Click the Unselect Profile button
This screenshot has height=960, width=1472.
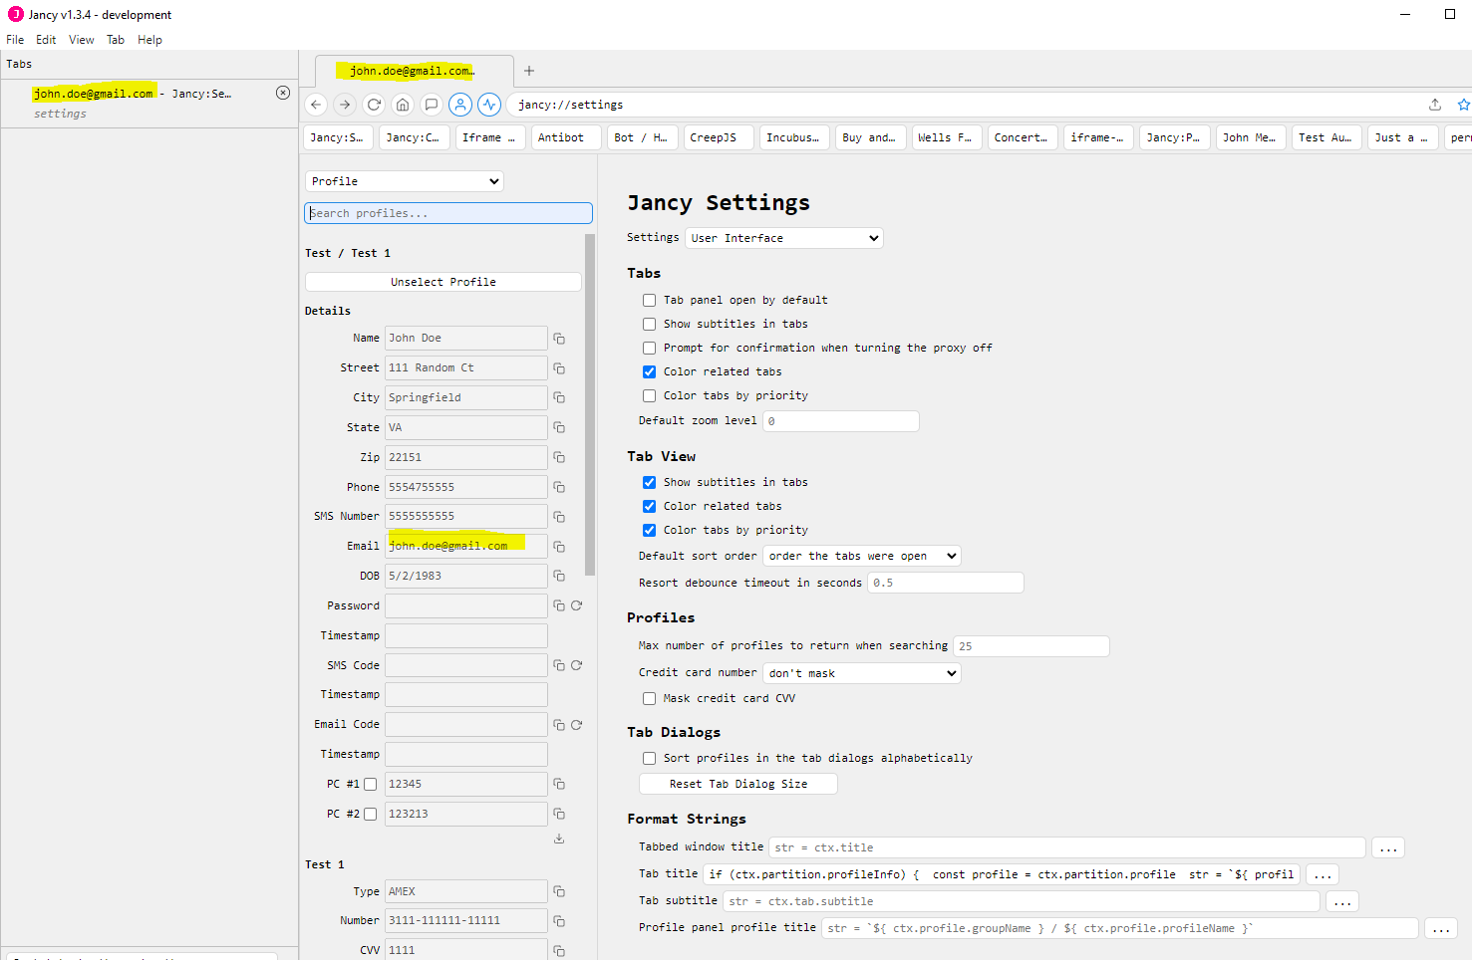tap(443, 282)
